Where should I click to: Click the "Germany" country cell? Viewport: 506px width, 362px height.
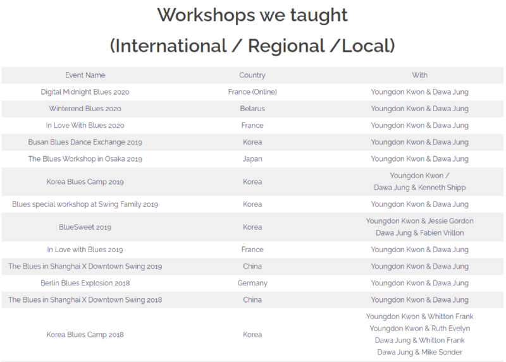tap(252, 283)
